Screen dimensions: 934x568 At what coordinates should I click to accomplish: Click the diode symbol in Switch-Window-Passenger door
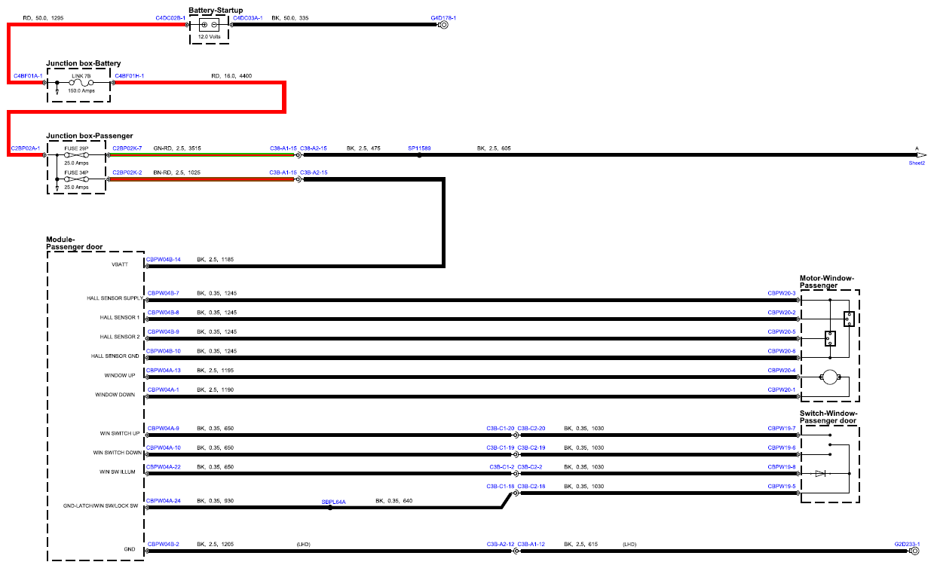pyautogui.click(x=820, y=474)
